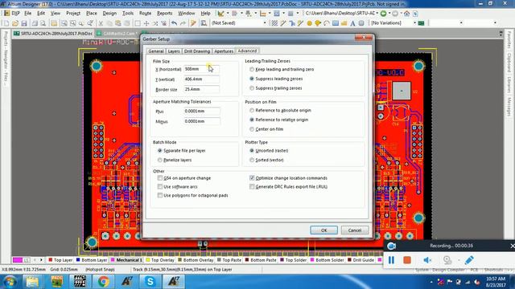Click the green back navigation icon
This screenshot has width=515, height=289.
(383, 14)
